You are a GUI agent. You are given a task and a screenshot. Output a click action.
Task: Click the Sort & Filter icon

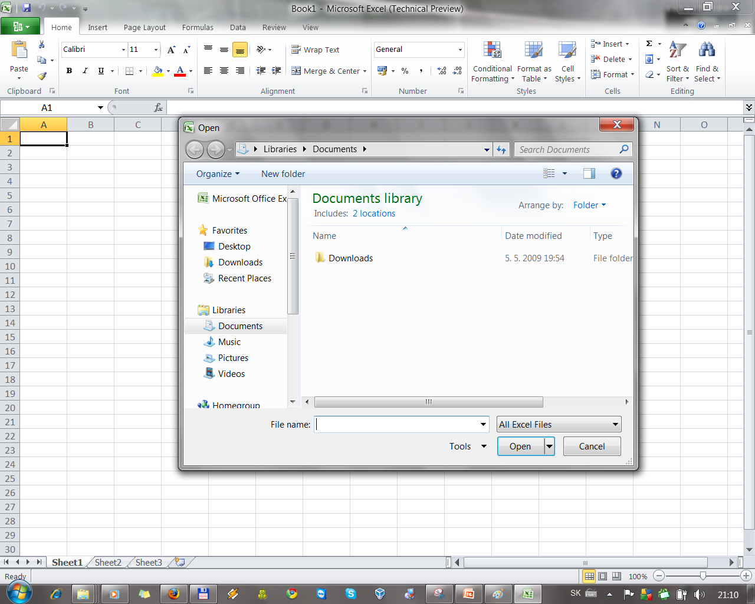pos(678,50)
